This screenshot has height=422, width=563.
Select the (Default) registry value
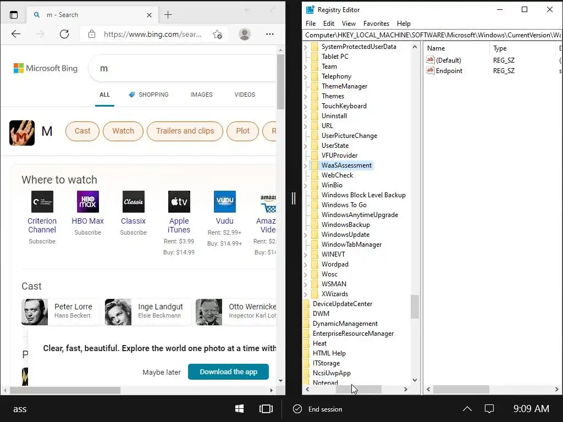click(x=444, y=60)
